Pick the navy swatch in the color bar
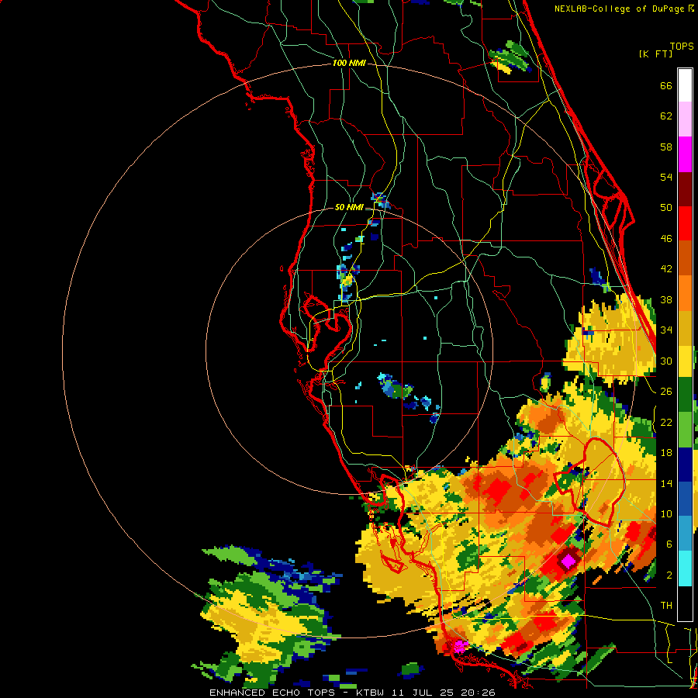Screen dimensions: 698x698 coord(685,465)
